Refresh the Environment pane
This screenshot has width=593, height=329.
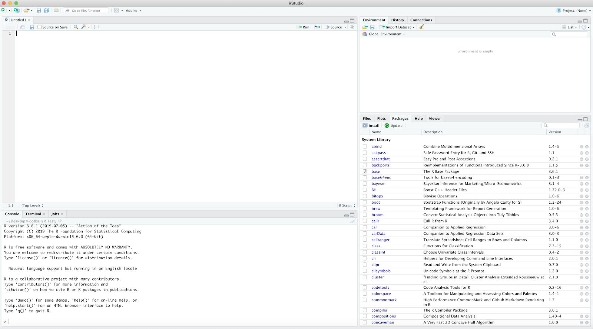[x=584, y=27]
